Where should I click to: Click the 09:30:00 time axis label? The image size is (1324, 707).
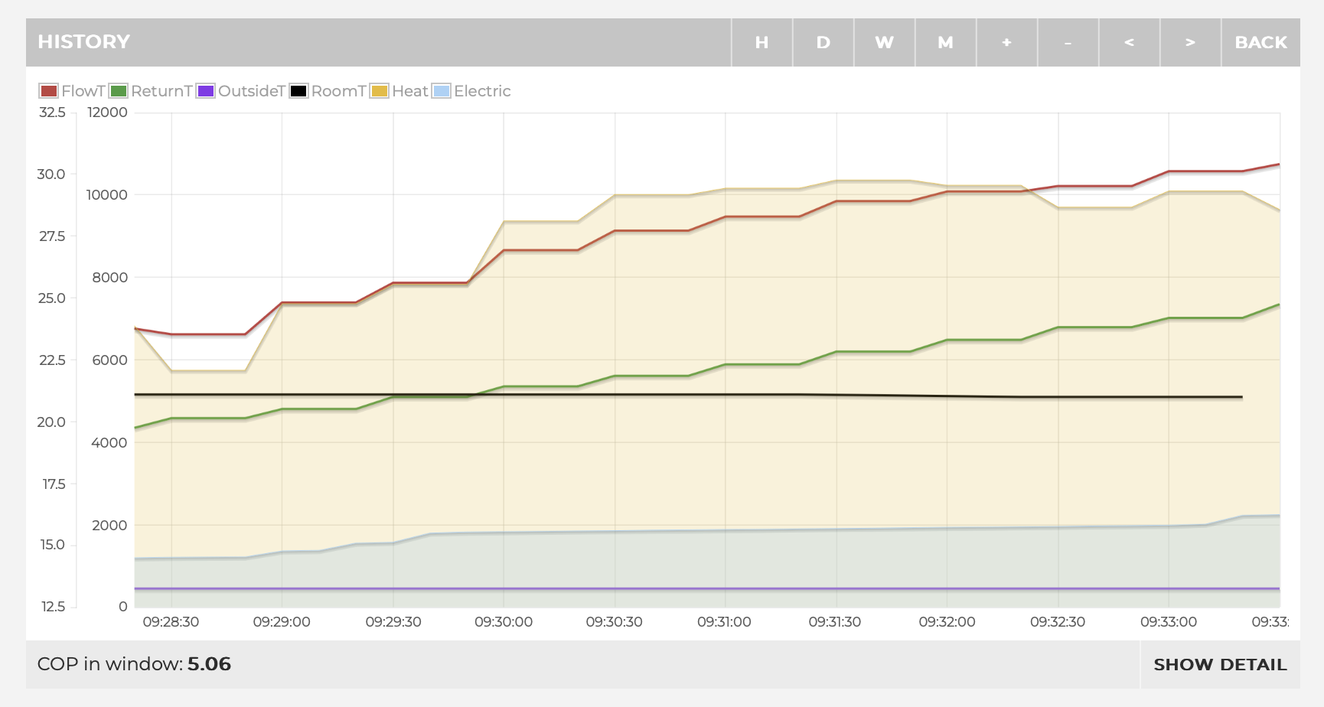click(504, 622)
